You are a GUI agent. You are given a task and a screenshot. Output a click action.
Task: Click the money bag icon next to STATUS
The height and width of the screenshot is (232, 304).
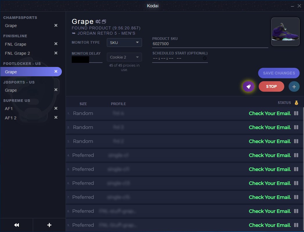pyautogui.click(x=296, y=102)
